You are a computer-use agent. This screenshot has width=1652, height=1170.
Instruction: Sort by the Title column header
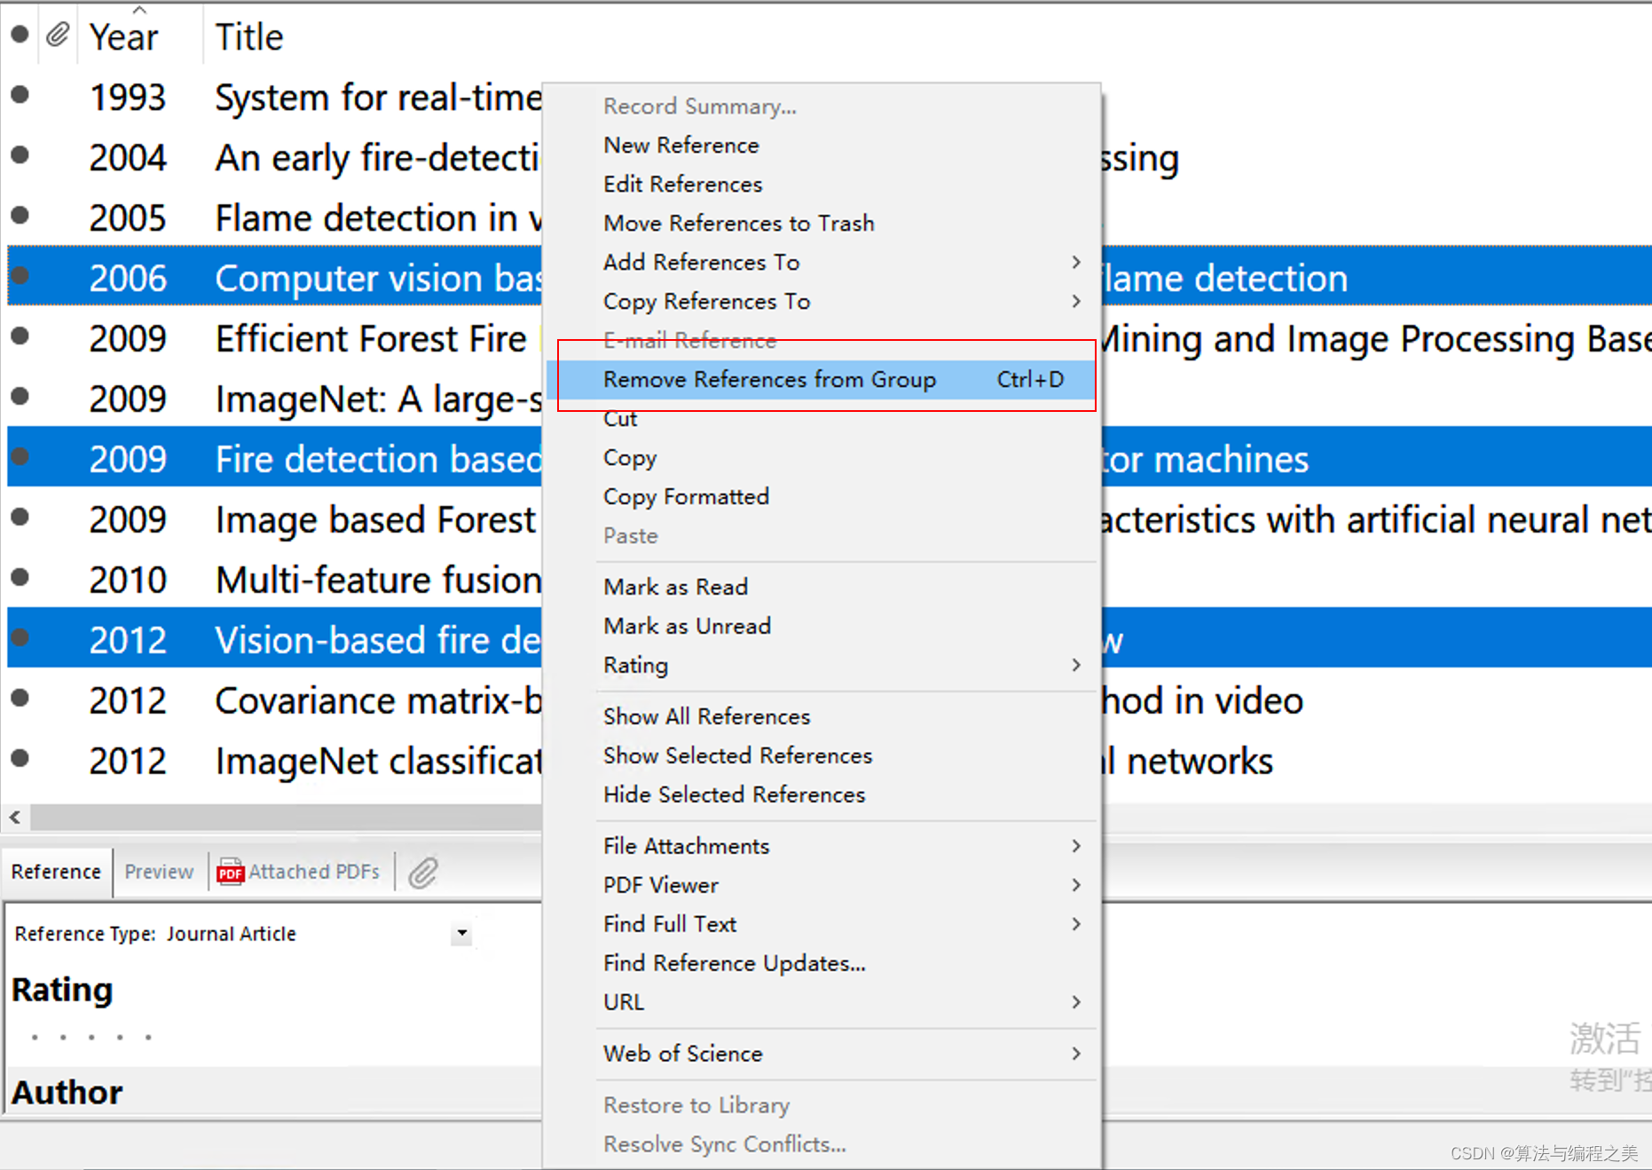[x=249, y=36]
